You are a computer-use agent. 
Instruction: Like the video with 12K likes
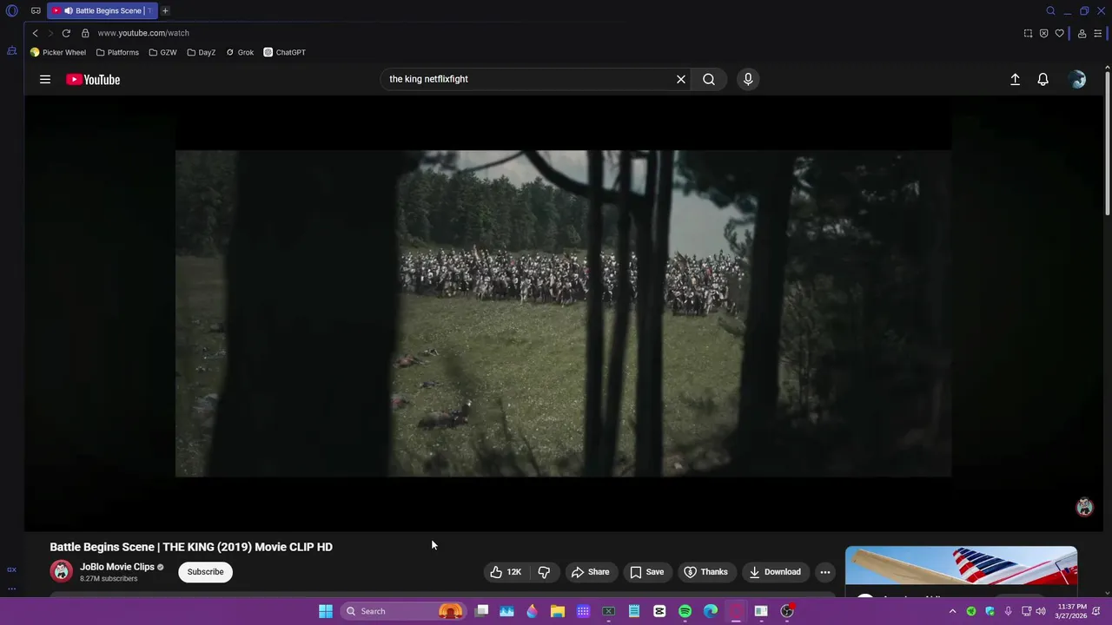[x=506, y=572]
